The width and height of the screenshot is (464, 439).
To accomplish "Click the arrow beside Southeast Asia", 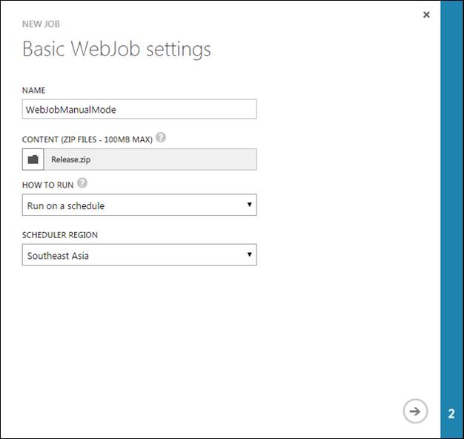I will pyautogui.click(x=249, y=256).
